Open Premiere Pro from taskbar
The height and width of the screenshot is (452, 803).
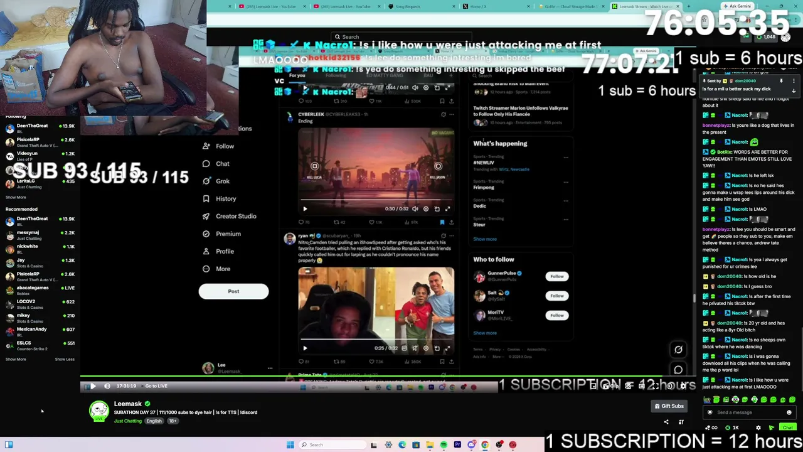457,444
